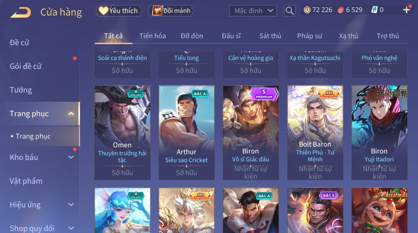Tap the gold coin balance icon
Viewport: 418px width, 233px height.
pos(307,10)
